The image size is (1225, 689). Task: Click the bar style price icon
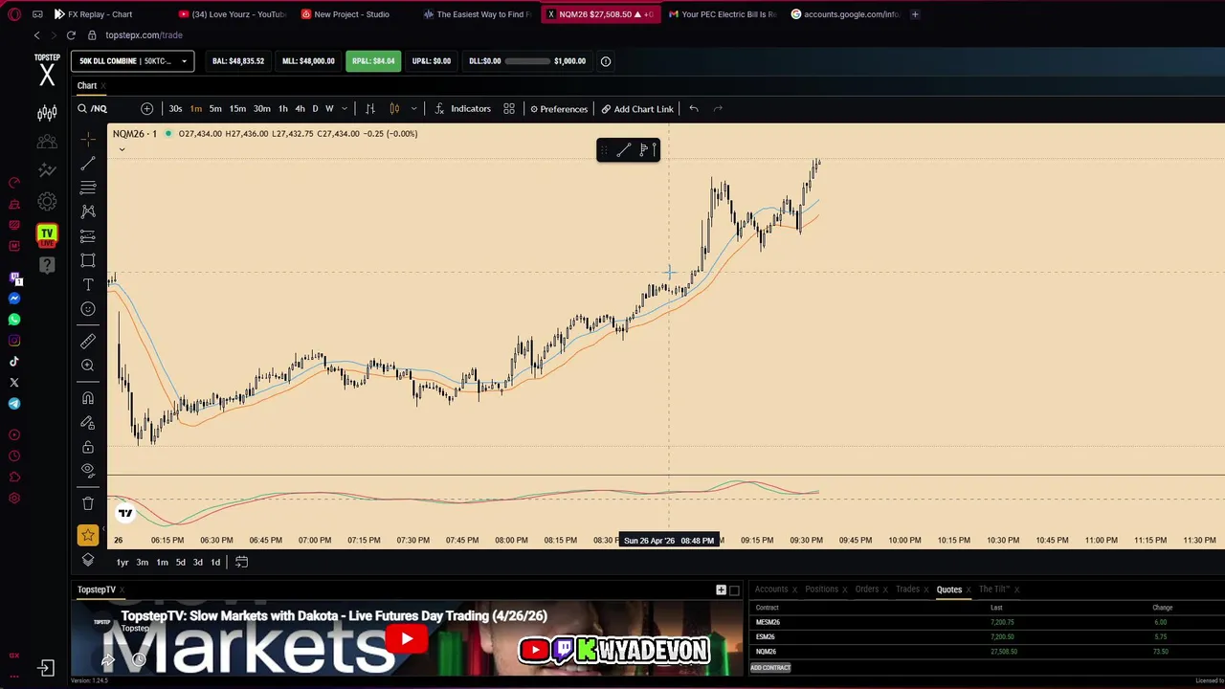370,109
